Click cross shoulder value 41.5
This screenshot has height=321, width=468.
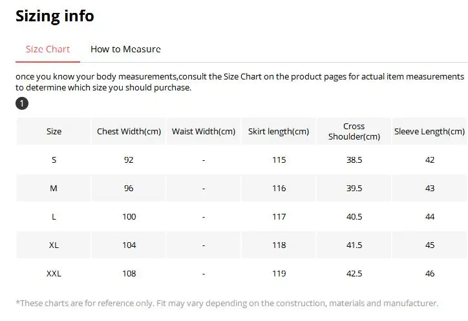(354, 245)
